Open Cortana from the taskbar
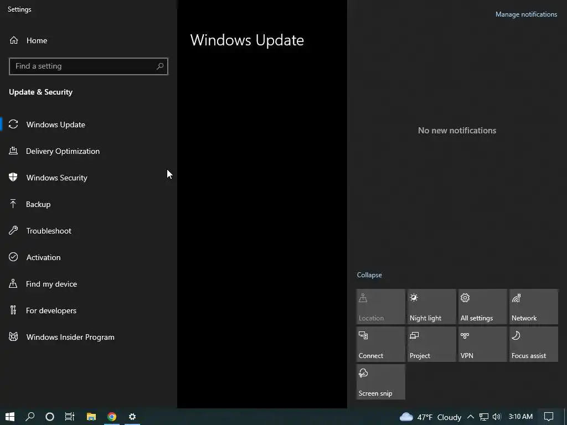Screen dimensions: 567x425 pos(50,417)
